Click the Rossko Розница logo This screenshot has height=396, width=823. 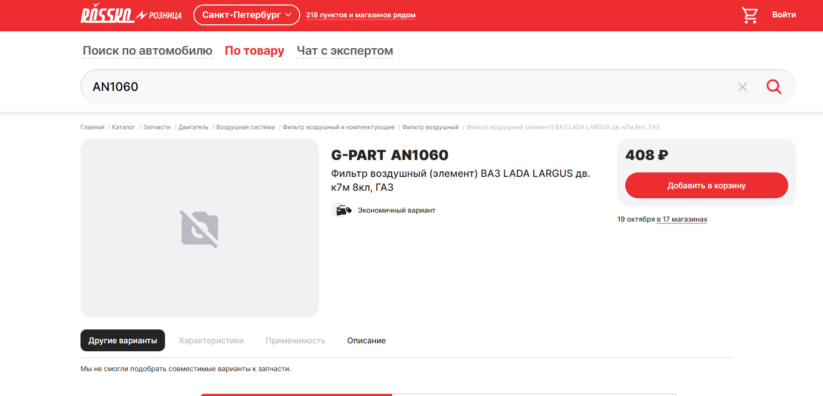[131, 14]
